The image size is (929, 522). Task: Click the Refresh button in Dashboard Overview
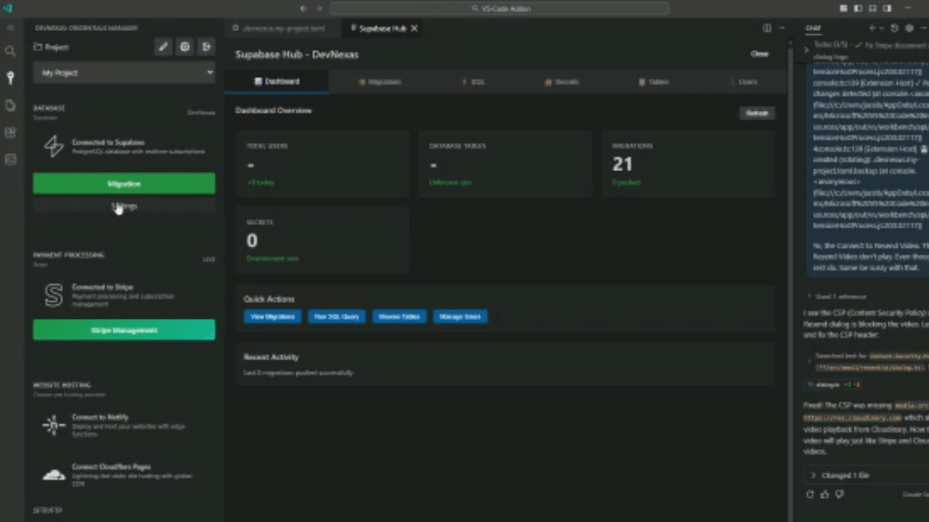(x=757, y=113)
